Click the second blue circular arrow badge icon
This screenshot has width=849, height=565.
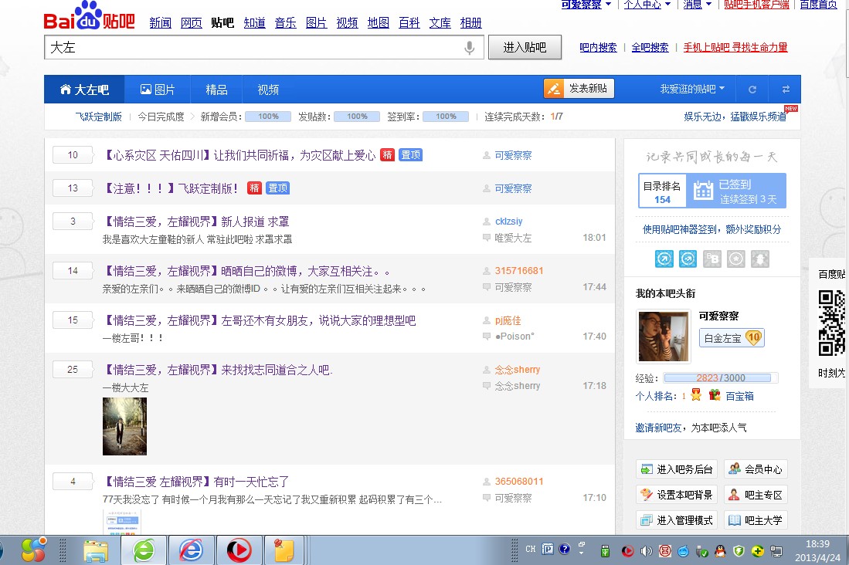[688, 259]
